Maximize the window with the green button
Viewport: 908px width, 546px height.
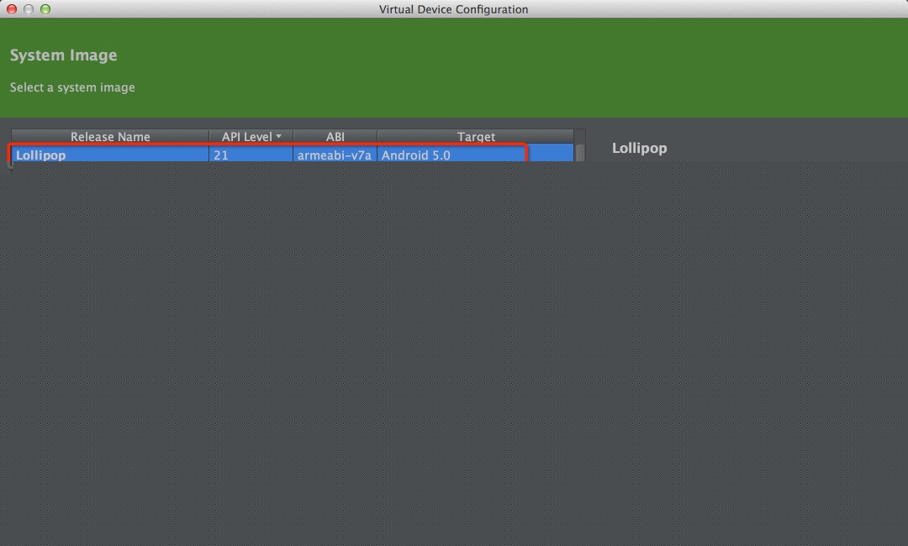point(45,9)
